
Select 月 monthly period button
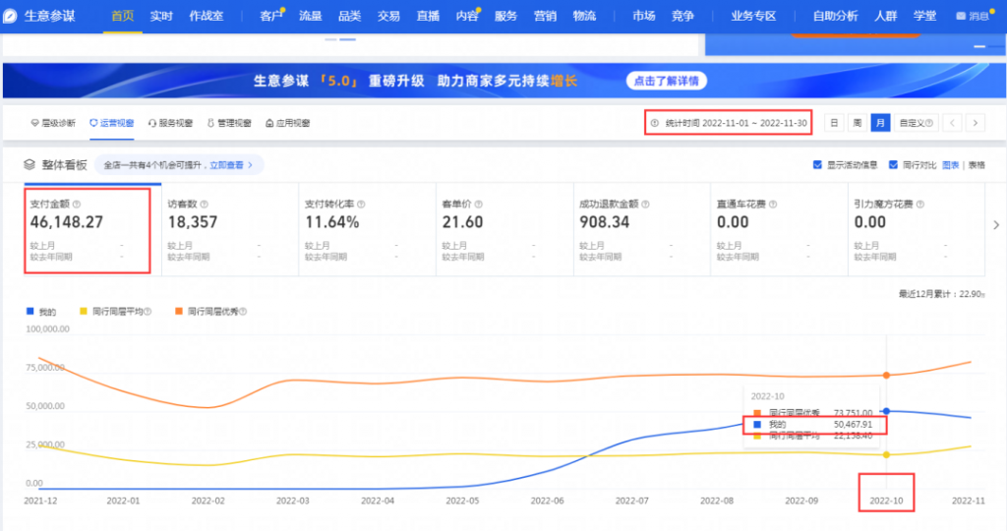point(880,123)
